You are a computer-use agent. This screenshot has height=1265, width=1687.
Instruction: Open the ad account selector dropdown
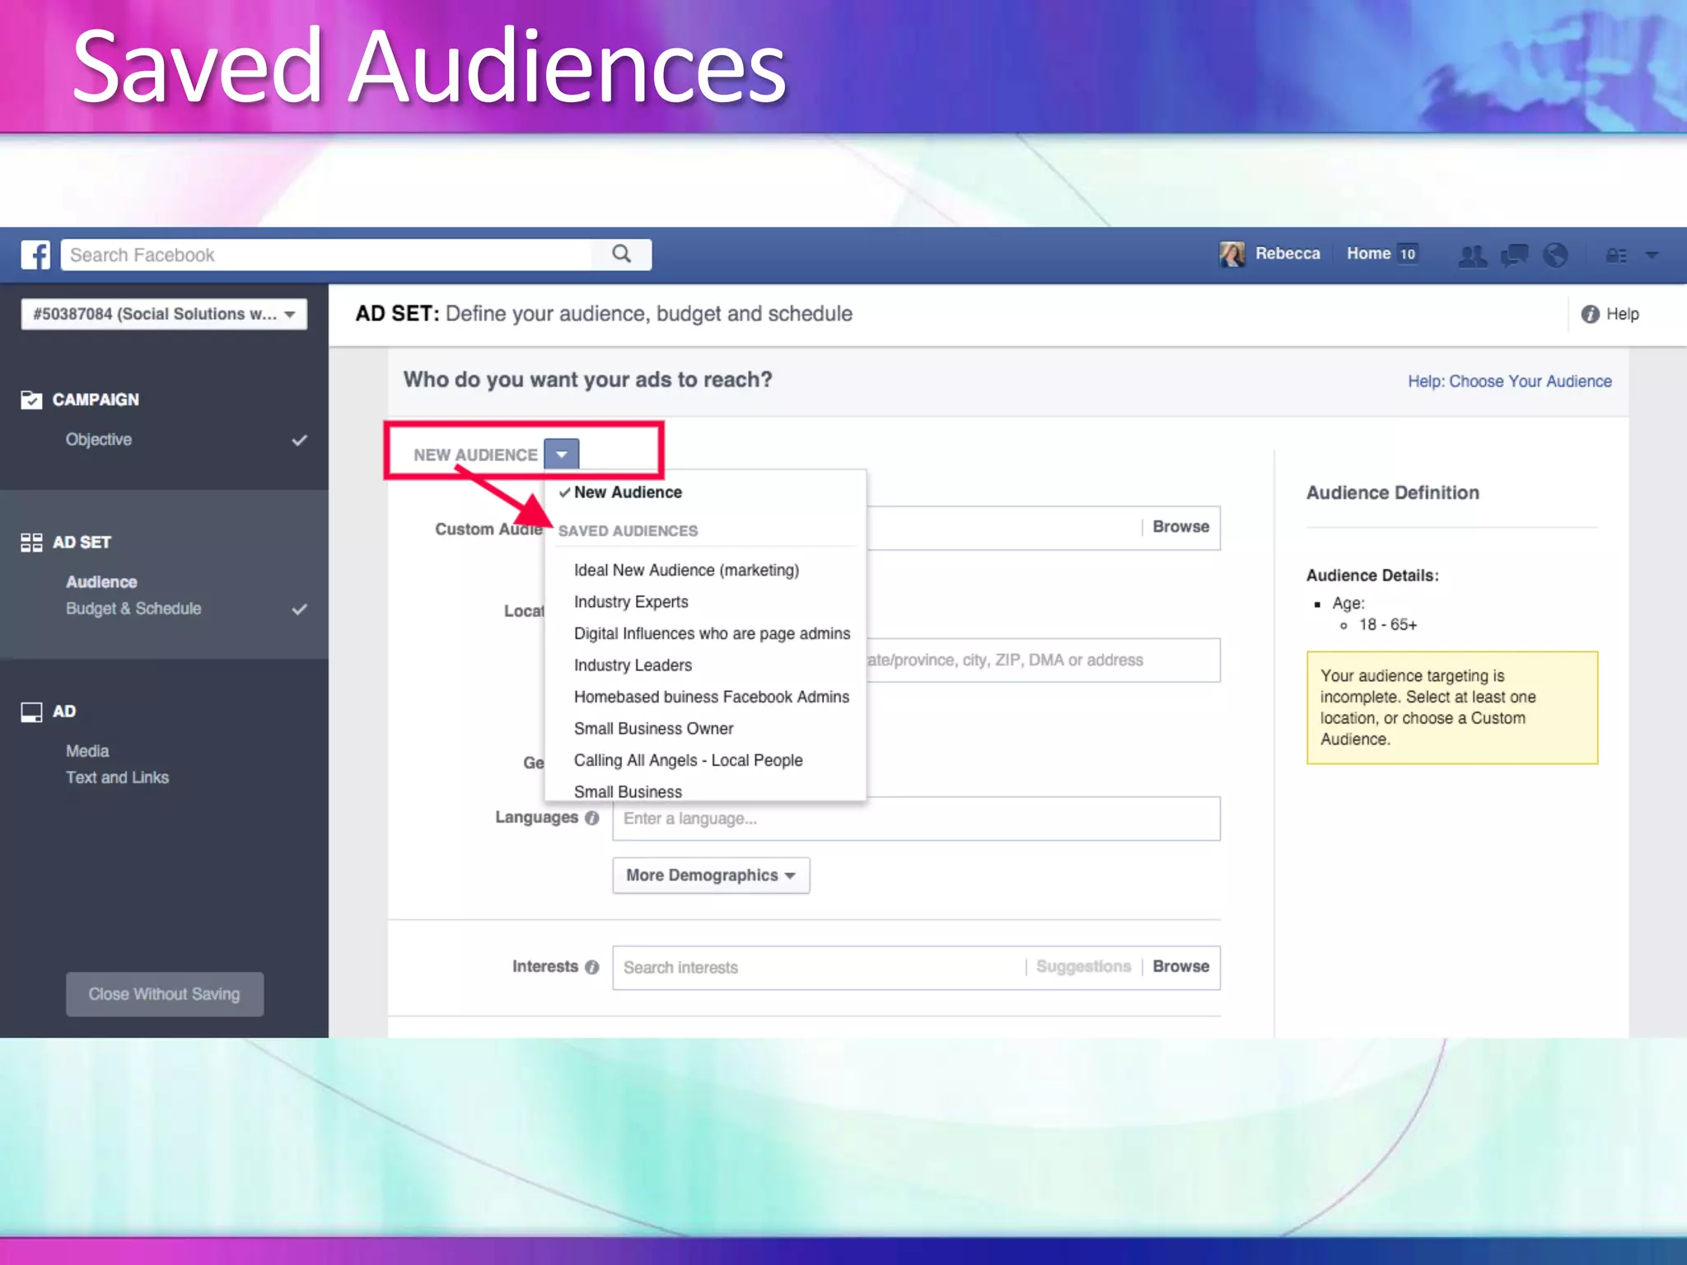(164, 314)
